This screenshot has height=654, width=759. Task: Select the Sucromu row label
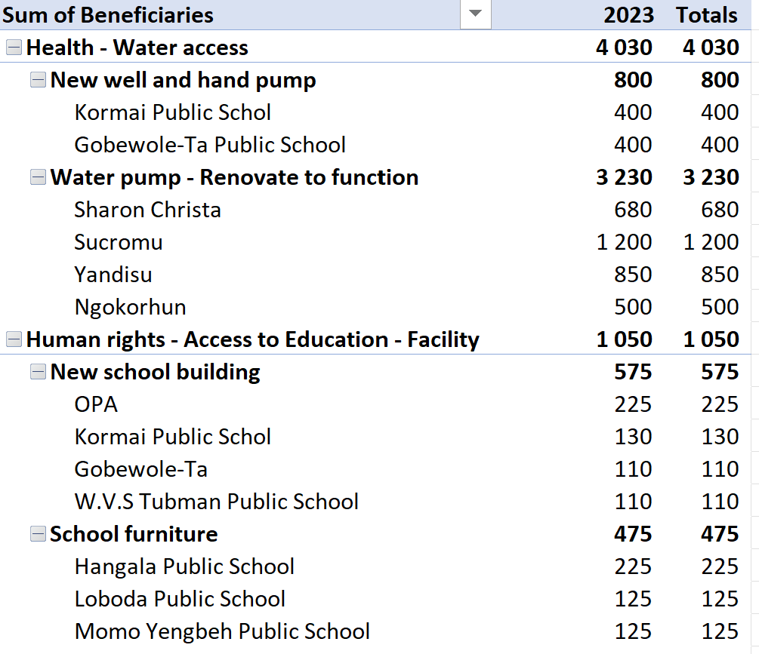119,242
